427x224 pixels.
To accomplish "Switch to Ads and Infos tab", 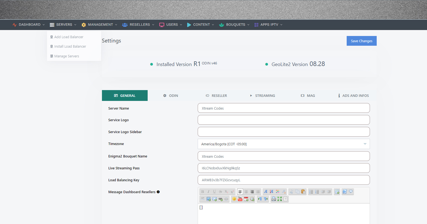I will click(x=353, y=95).
